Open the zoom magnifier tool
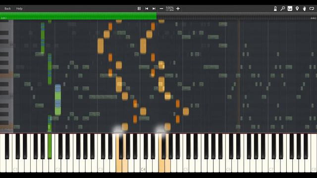 pos(283,8)
